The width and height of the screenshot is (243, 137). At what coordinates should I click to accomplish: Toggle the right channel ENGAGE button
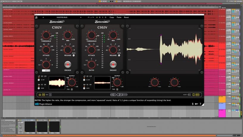click(x=113, y=65)
